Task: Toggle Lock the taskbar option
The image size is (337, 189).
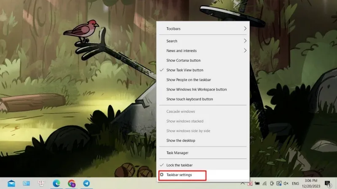Action: coord(179,165)
